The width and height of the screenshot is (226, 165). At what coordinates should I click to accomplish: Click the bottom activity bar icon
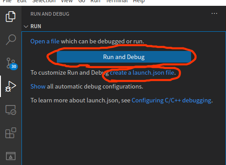pos(11,156)
